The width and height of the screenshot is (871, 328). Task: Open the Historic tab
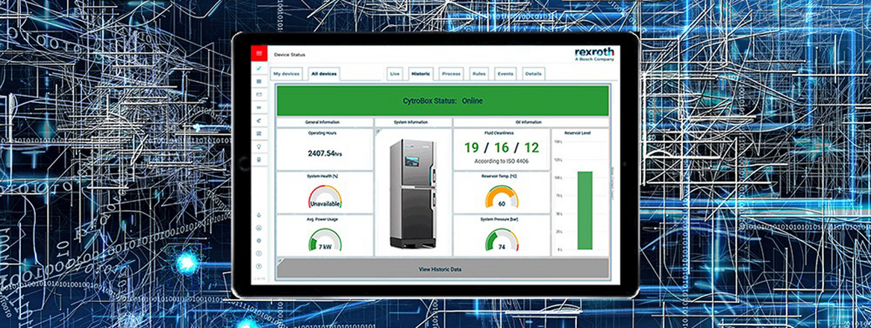point(421,74)
